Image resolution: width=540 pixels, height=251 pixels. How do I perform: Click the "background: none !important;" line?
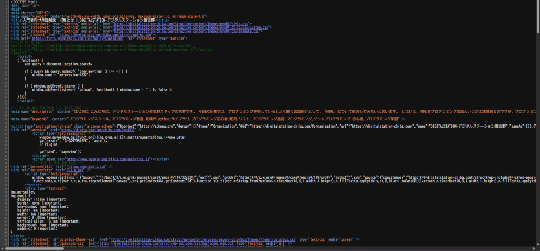click(42, 225)
